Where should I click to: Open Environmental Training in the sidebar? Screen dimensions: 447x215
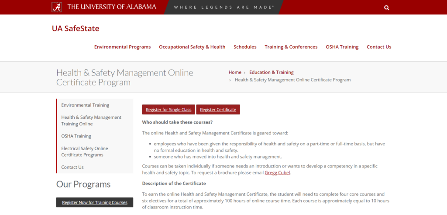coord(85,105)
